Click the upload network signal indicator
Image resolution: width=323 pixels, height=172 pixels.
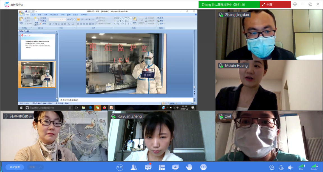301,167
